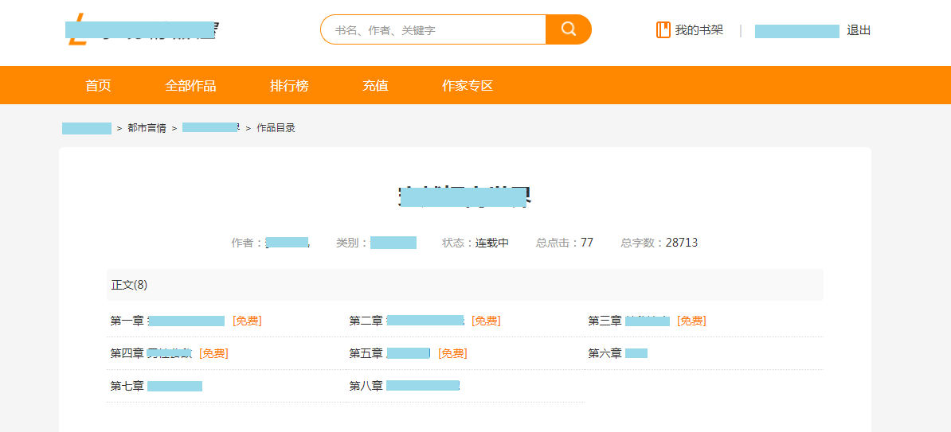Open 第四章 chapter link
Viewport: 951px width, 432px height.
pos(151,353)
